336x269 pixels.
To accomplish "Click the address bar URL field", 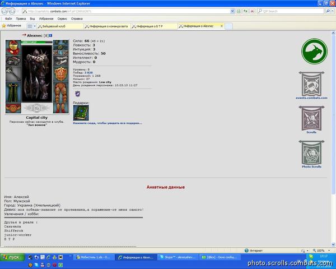I will (126, 11).
